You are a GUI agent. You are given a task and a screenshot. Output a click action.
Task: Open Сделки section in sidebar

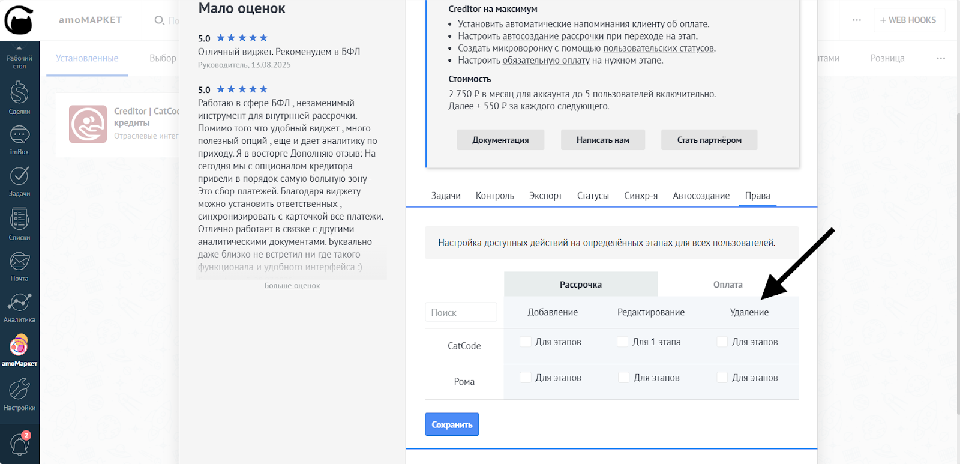[x=19, y=98]
